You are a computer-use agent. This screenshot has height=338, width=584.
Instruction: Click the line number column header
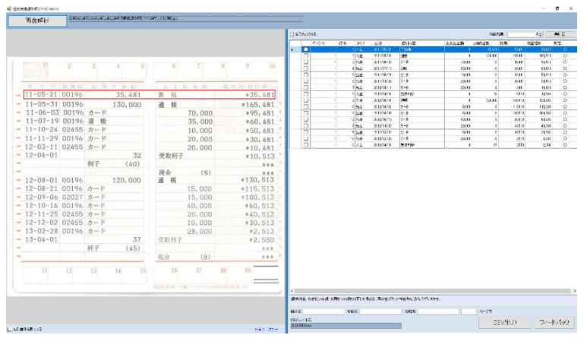(x=345, y=43)
